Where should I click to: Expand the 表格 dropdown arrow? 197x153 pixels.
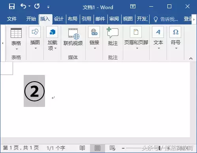pyautogui.click(x=17, y=49)
